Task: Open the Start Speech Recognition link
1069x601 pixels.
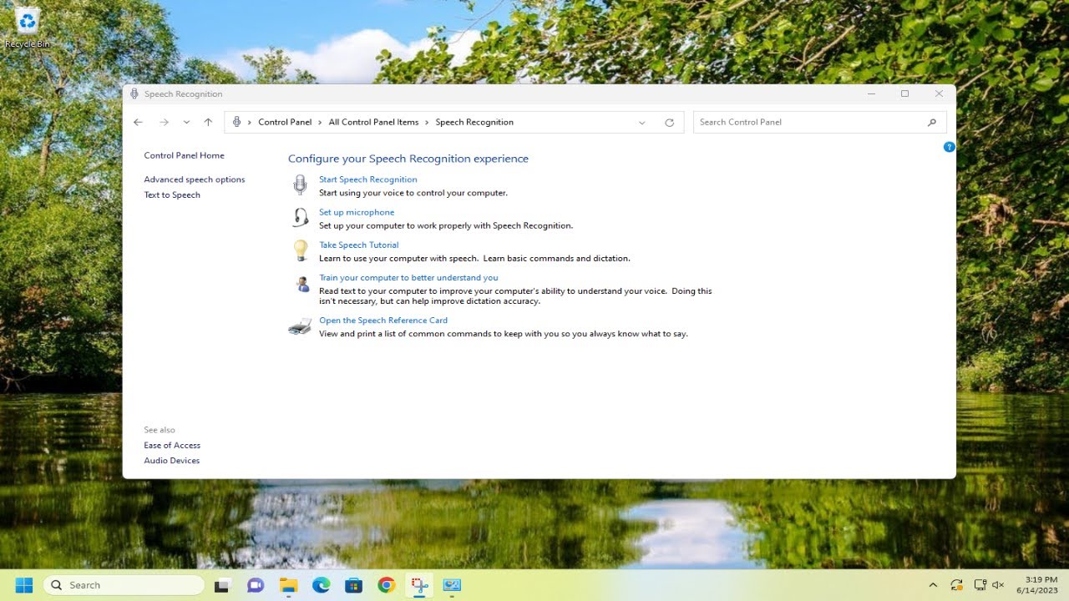Action: tap(367, 179)
